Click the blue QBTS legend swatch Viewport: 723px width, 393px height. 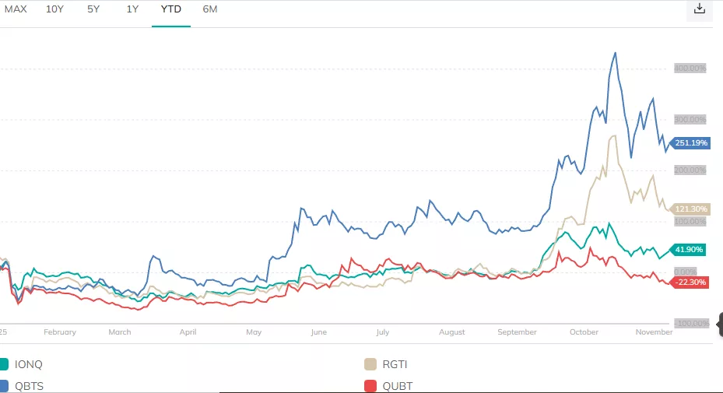coord(3,385)
